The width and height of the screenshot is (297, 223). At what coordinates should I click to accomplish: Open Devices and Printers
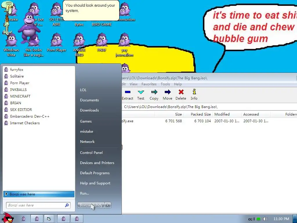(97, 163)
